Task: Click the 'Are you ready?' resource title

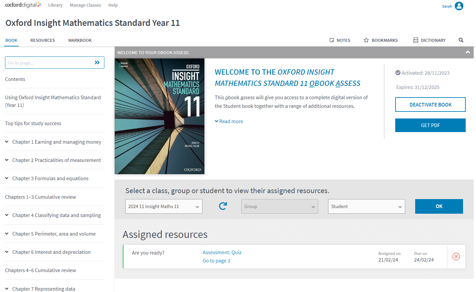Action: click(x=148, y=253)
